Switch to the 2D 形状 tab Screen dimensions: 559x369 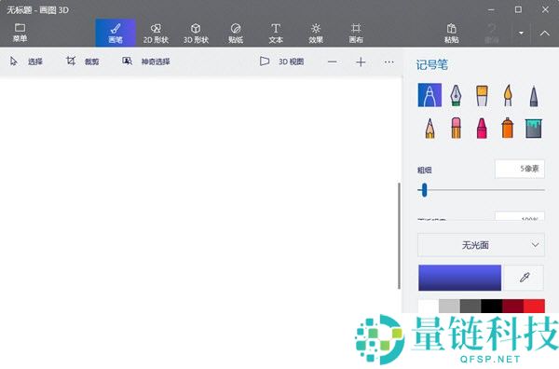click(x=156, y=33)
